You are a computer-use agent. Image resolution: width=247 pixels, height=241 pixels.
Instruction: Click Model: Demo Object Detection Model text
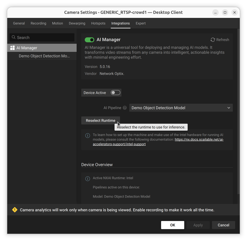click(121, 196)
